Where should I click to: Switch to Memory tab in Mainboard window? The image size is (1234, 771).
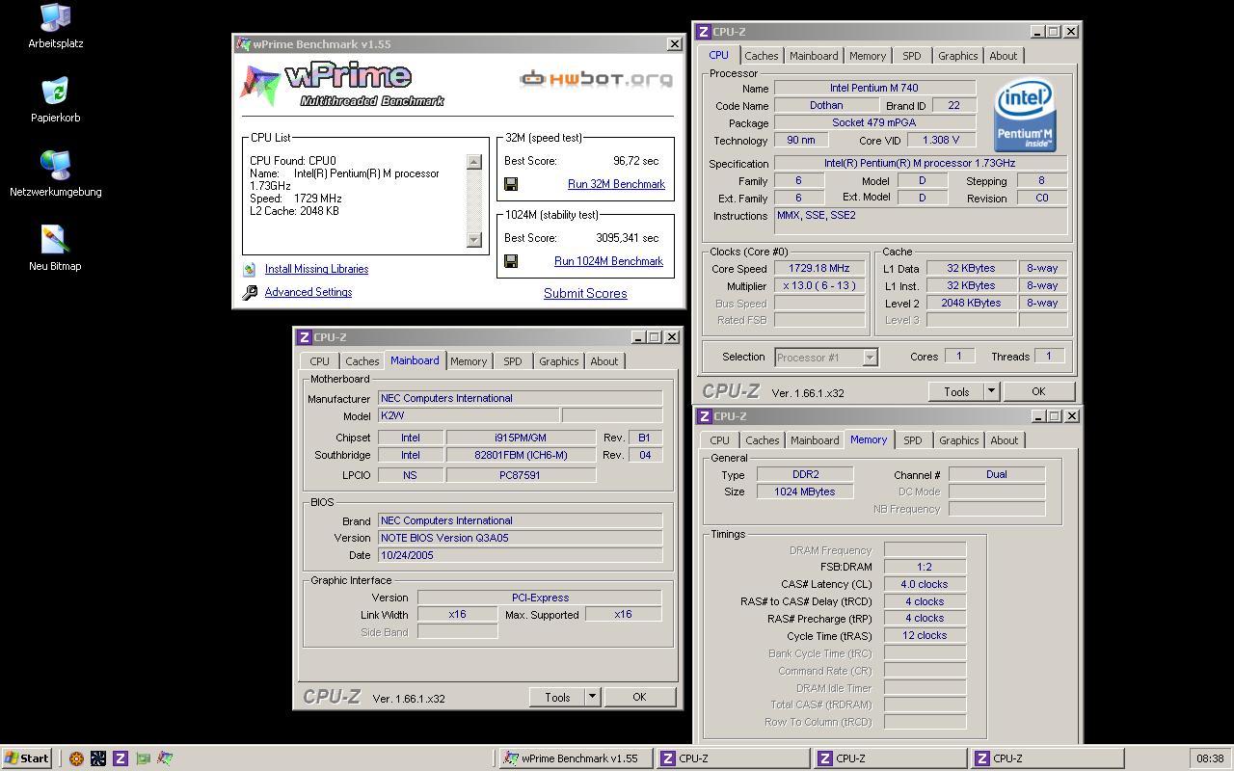[x=469, y=361]
